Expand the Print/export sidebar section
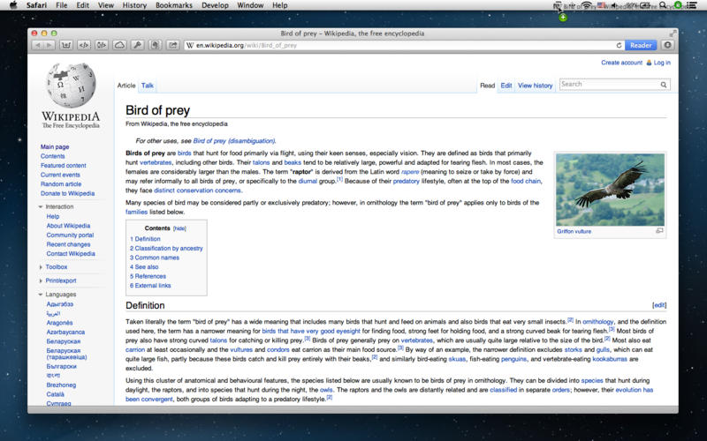Screen dimensions: 707x441 click(41, 280)
